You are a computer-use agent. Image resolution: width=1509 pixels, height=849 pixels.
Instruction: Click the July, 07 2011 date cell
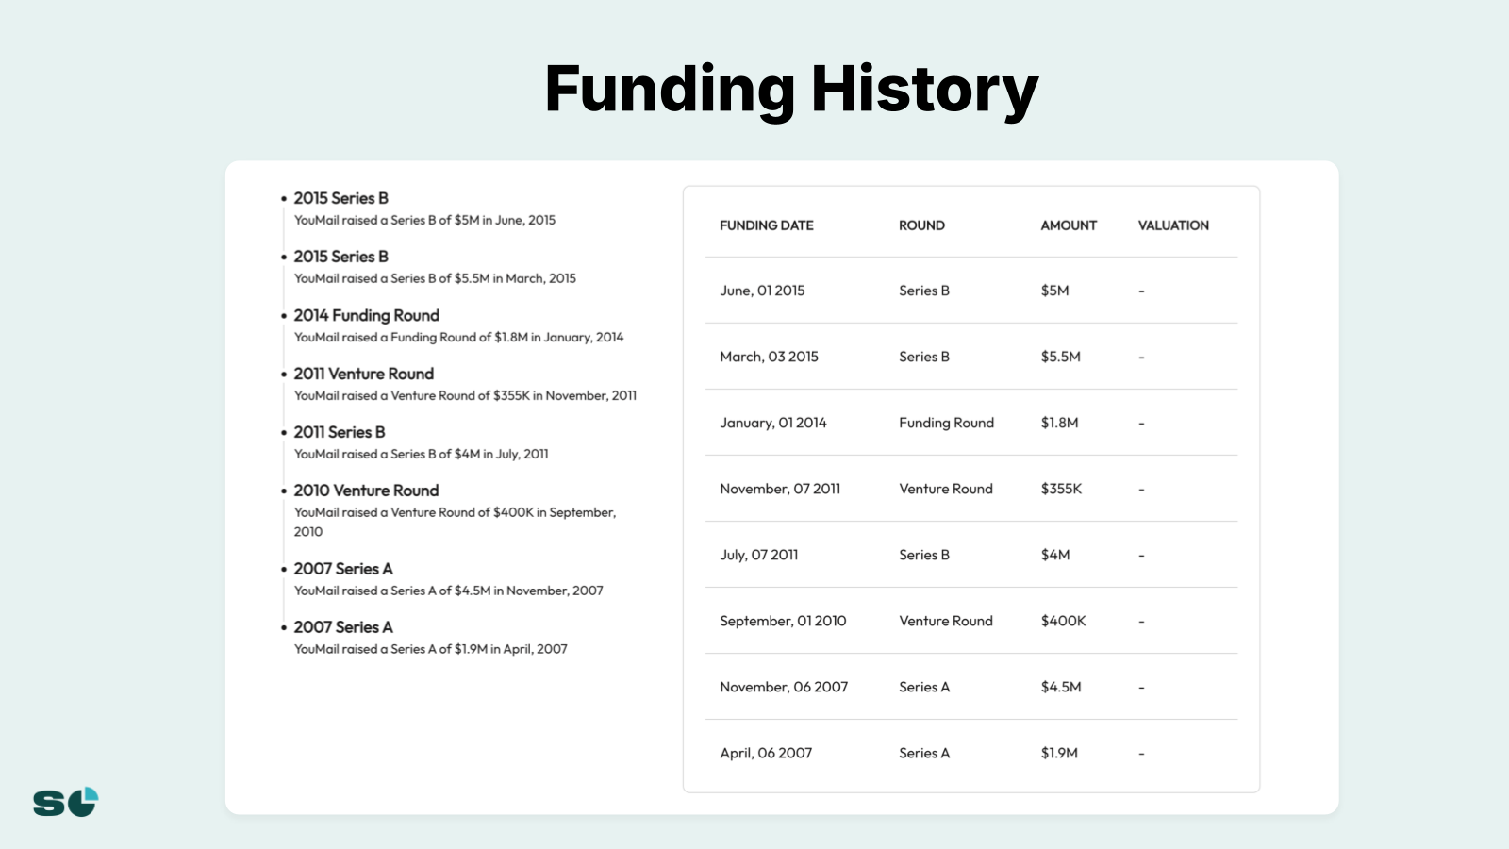[758, 555]
